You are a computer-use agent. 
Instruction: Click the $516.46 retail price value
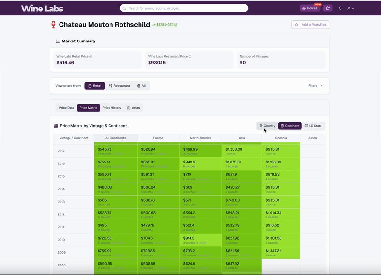pos(65,63)
